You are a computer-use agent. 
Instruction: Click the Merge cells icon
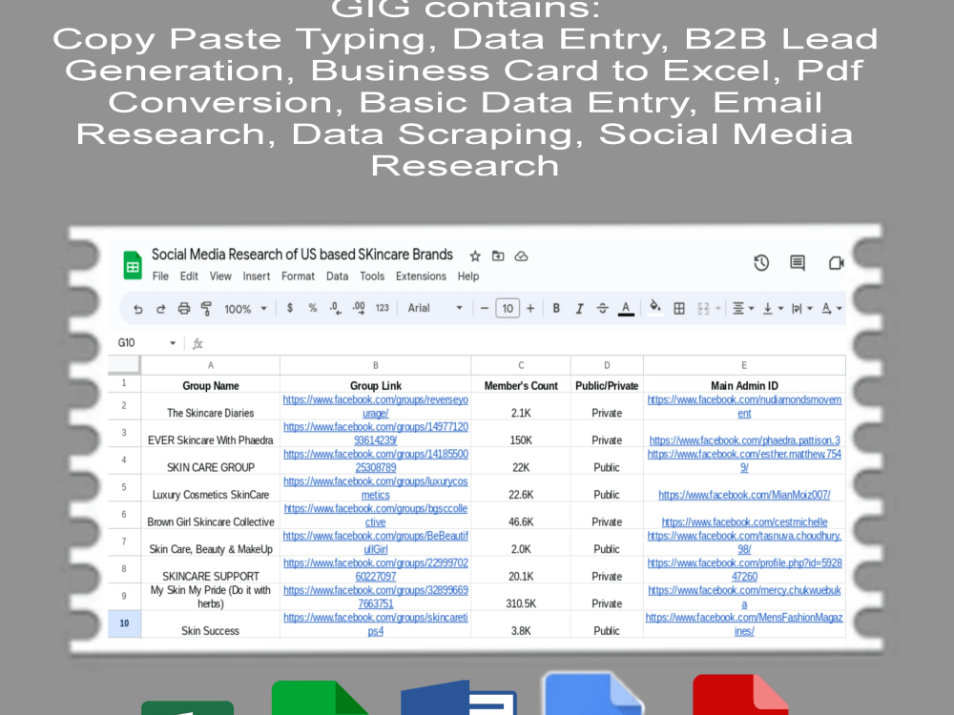pyautogui.click(x=703, y=308)
